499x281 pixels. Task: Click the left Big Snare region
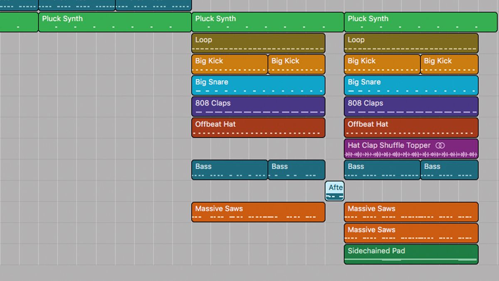258,85
